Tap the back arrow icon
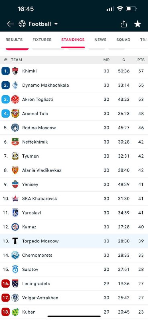This screenshot has width=148, height=320. tap(10, 24)
